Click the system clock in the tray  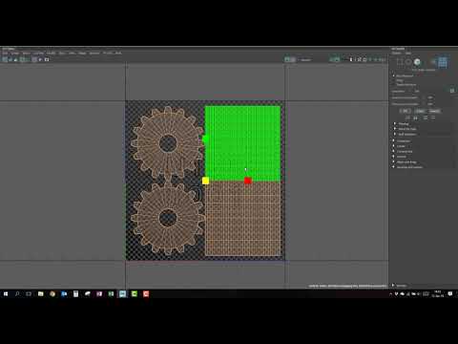438,294
